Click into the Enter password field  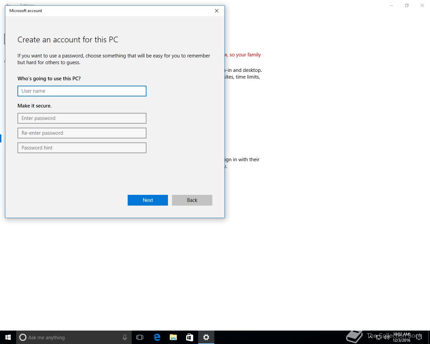(x=82, y=118)
